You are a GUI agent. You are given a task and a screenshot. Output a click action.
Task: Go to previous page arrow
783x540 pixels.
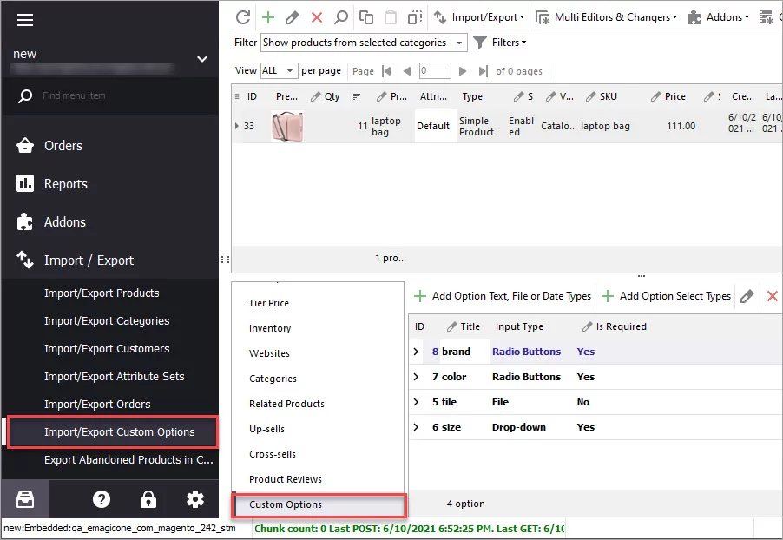[x=407, y=71]
